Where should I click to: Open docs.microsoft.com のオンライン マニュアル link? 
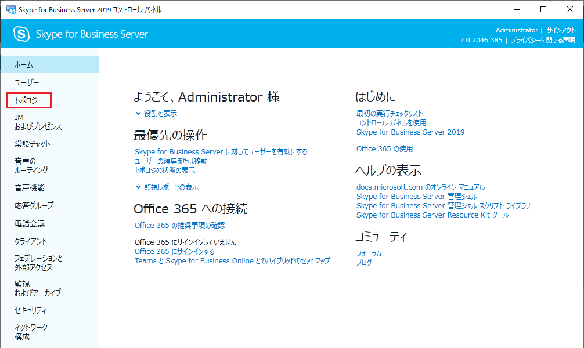click(x=420, y=187)
